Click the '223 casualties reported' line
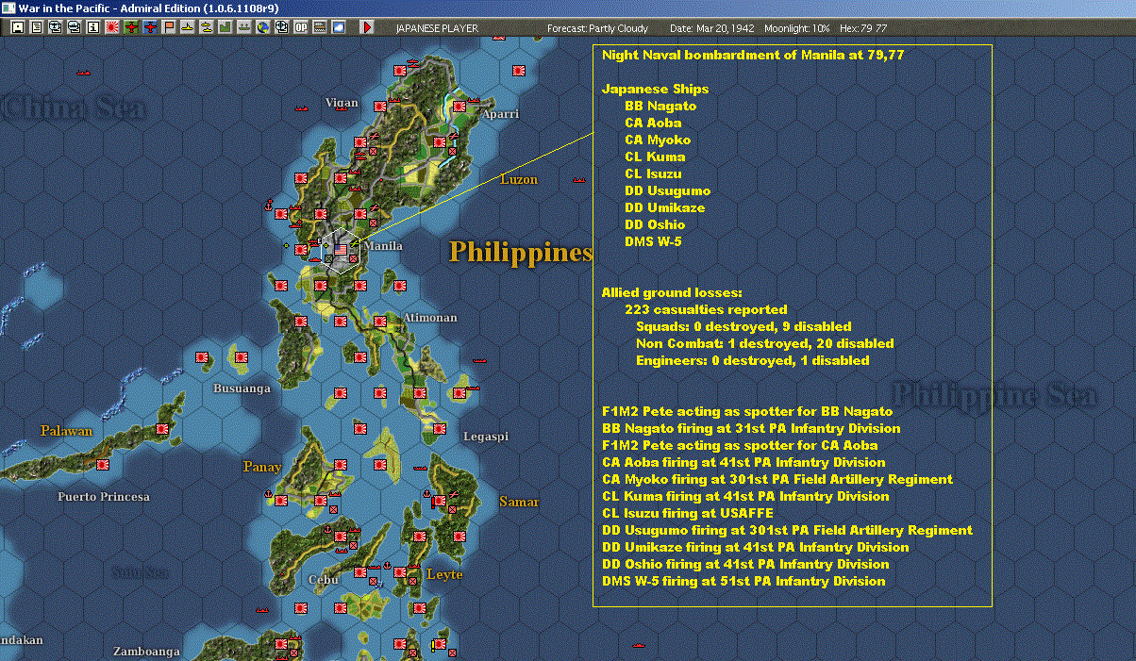This screenshot has width=1136, height=661. click(706, 309)
